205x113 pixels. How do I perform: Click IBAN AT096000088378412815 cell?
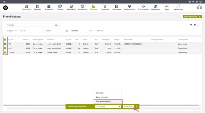coord(133,44)
